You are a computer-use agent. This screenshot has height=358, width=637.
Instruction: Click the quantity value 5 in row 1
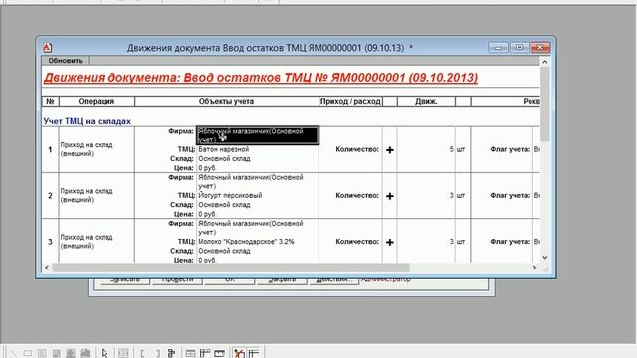point(451,149)
